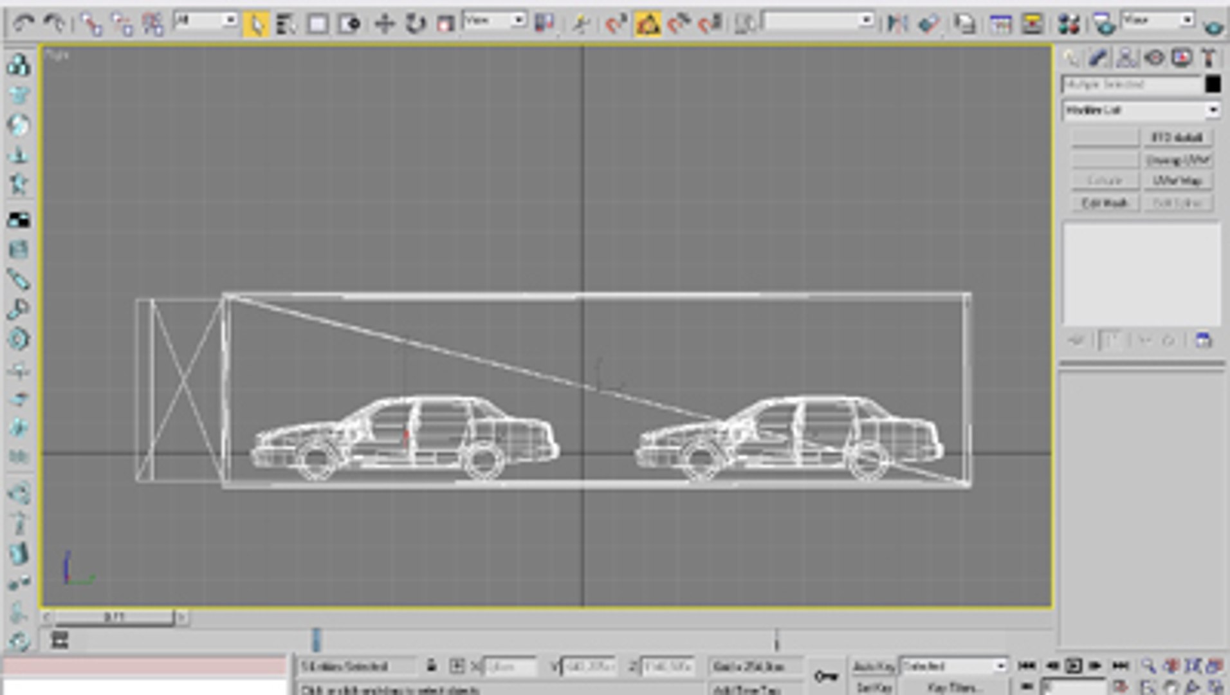
Task: Click the black object color swatch
Action: (x=1212, y=84)
